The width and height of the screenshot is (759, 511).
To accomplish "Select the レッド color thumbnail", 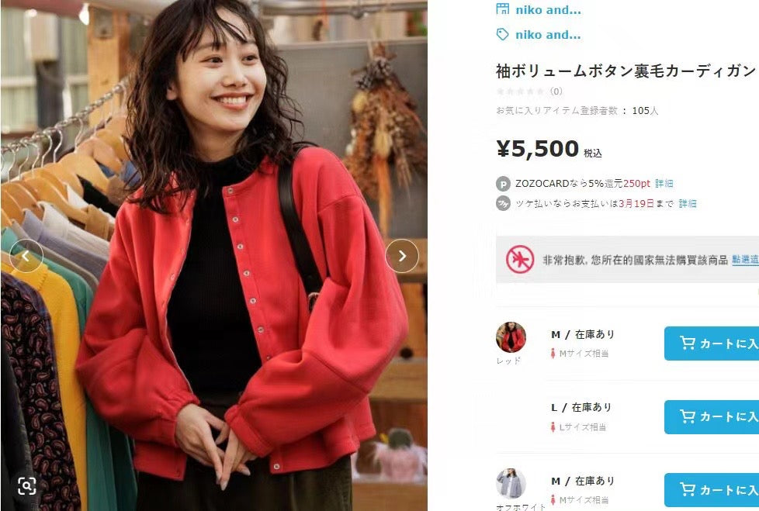I will [x=511, y=337].
